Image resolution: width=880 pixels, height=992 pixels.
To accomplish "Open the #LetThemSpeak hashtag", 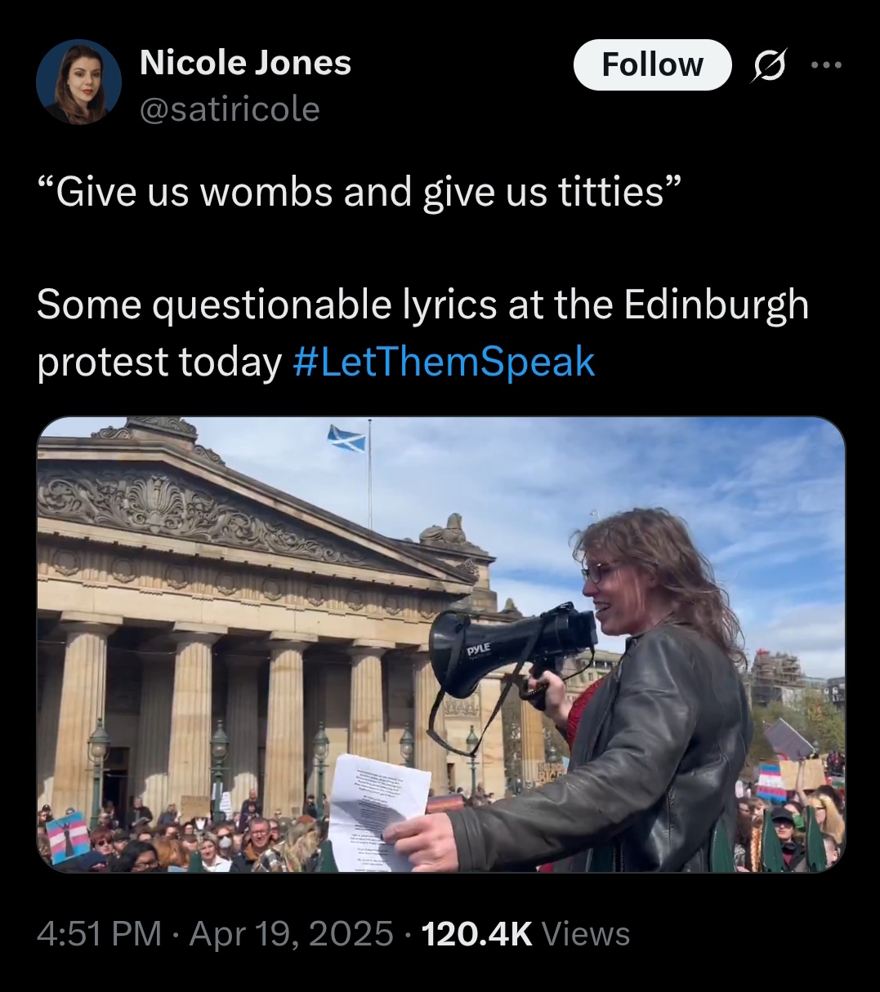I will [444, 363].
